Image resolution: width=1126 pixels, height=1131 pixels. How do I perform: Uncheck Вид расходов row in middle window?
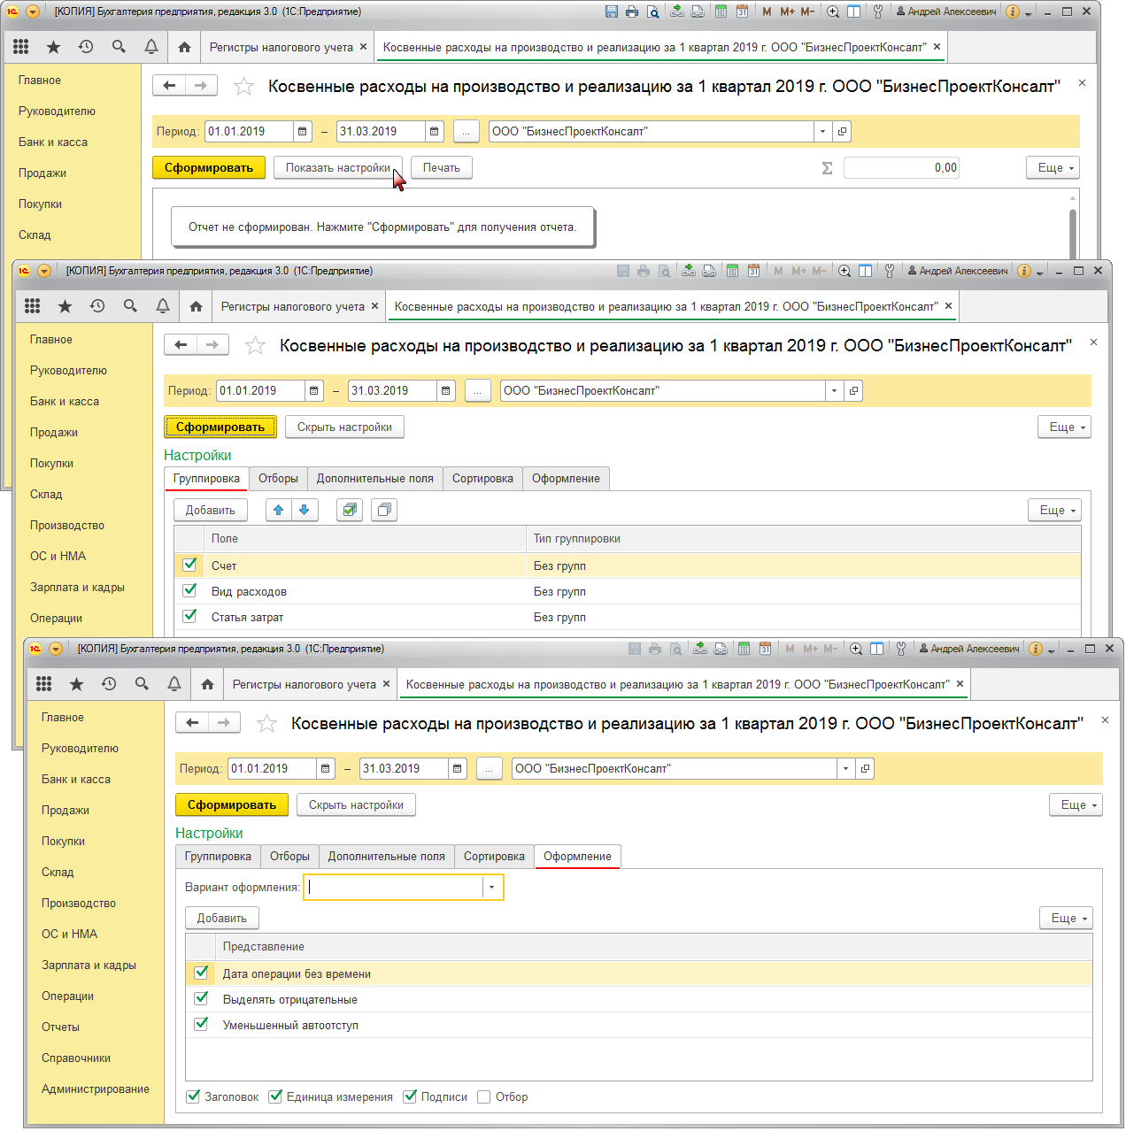[x=189, y=590]
